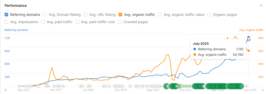Viewport: 266px width, 94px height.
Task: Click the first Google update marker above Sep 2015
Action: 19,86
